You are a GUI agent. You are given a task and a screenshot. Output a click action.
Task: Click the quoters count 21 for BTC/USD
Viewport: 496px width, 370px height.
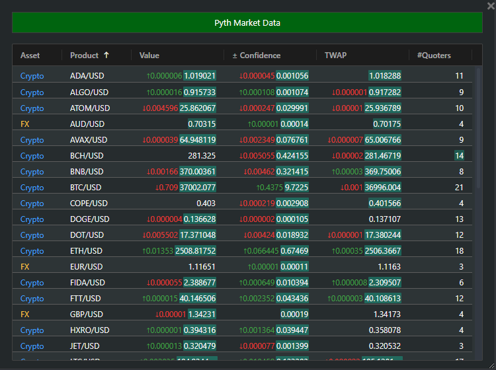pyautogui.click(x=460, y=188)
